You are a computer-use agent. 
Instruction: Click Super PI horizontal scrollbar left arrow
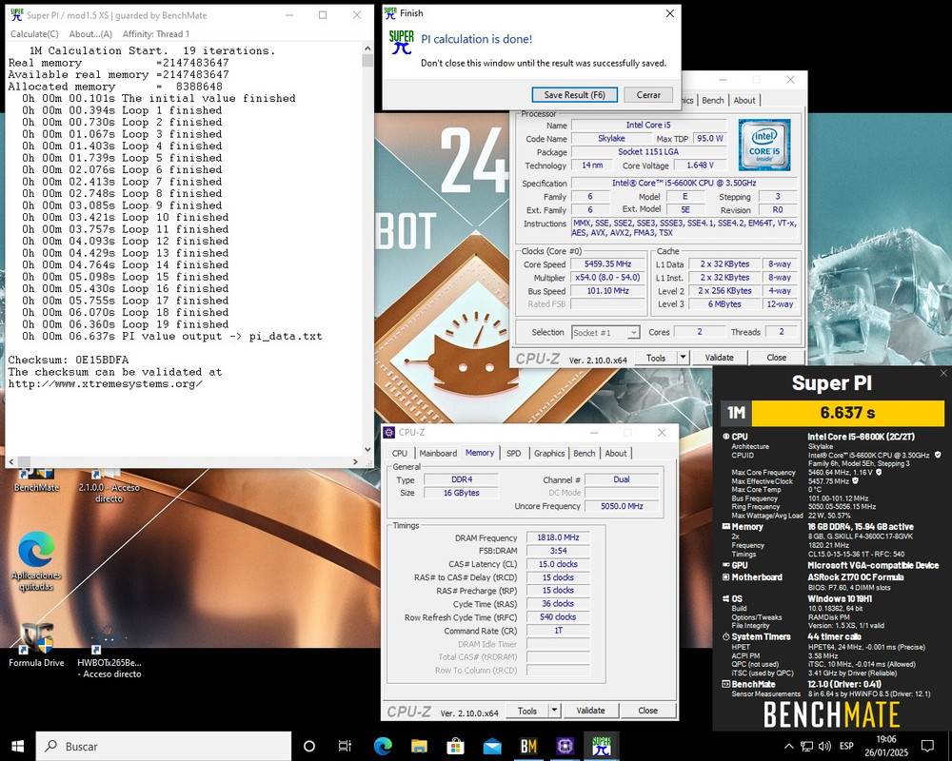click(x=11, y=461)
